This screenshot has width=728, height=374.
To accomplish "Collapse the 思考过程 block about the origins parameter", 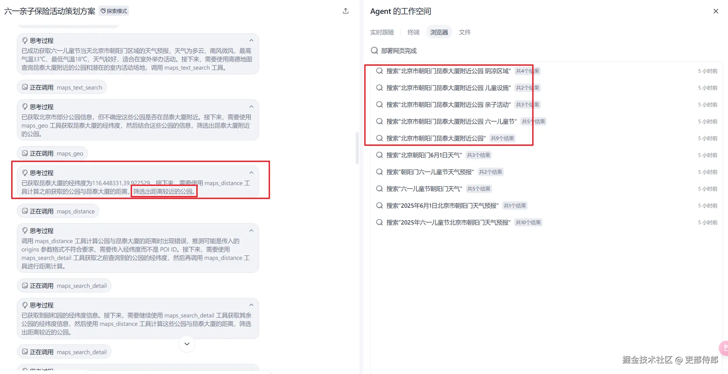I will [251, 231].
